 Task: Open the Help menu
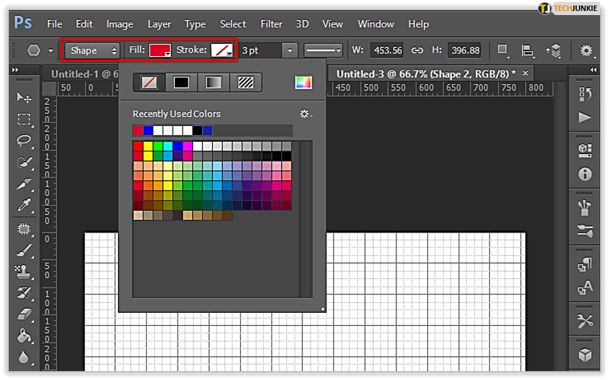418,24
